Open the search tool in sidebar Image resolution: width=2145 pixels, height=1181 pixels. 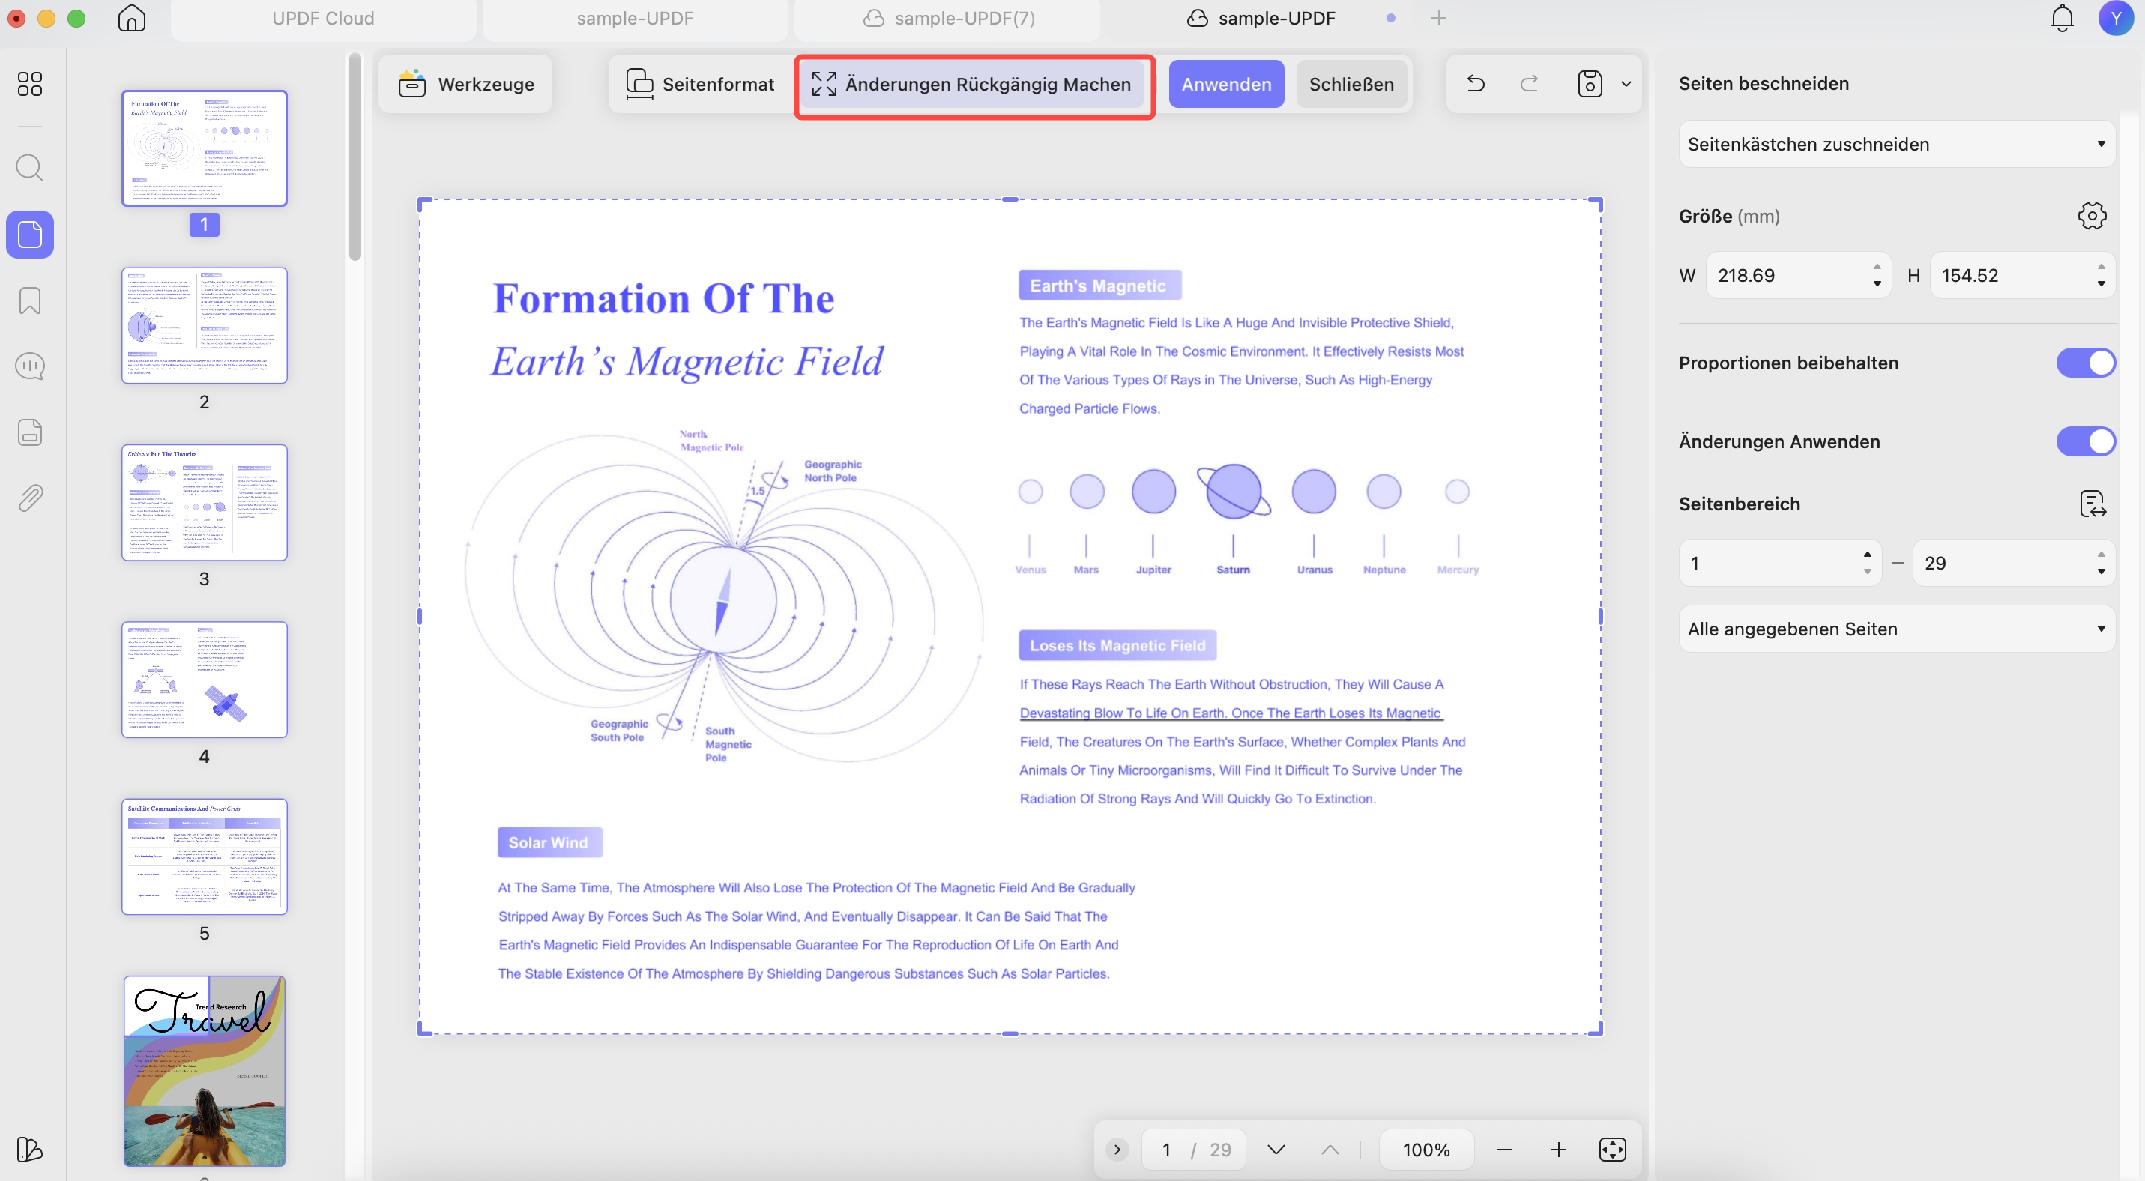coord(30,167)
